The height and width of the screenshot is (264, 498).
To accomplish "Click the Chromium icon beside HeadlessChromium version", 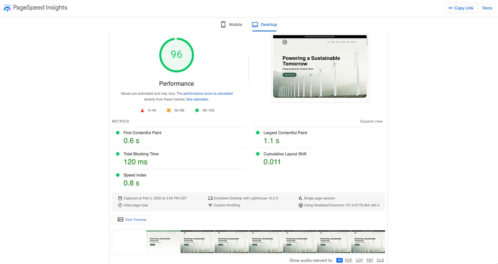I will 300,205.
